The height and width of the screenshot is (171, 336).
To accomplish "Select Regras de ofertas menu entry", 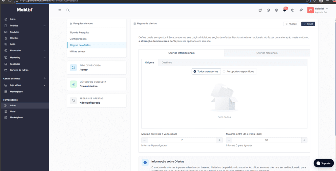I will point(97,45).
